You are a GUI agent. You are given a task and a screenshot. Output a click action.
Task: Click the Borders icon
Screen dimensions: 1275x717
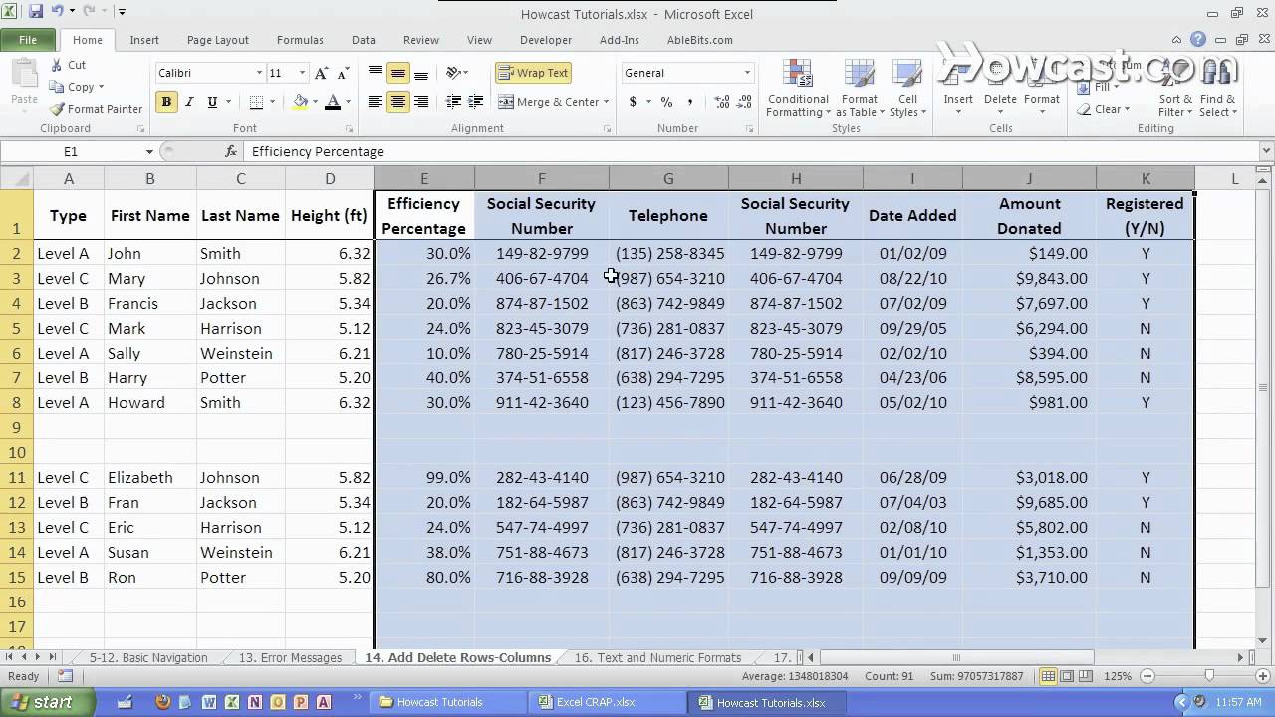coord(256,102)
